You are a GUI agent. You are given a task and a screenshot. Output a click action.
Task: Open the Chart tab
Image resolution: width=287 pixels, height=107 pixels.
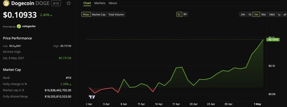(87, 3)
